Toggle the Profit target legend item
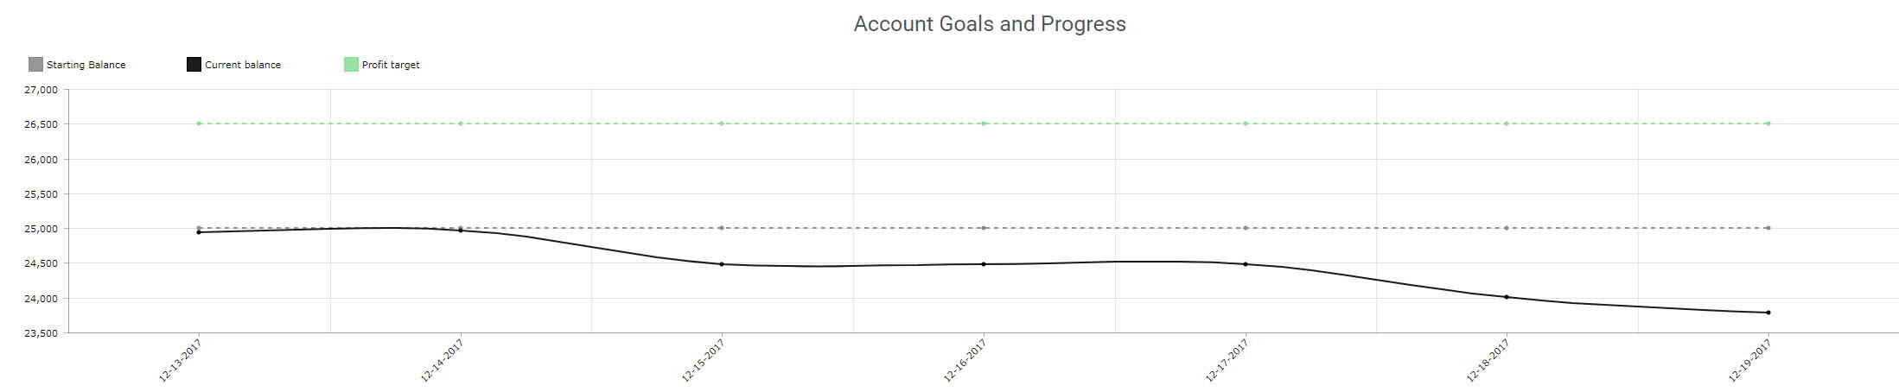This screenshot has width=1899, height=392. click(x=382, y=65)
